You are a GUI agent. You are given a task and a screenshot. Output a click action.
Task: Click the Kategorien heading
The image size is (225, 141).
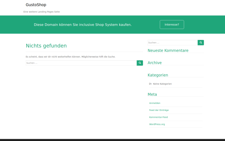[x=158, y=75]
